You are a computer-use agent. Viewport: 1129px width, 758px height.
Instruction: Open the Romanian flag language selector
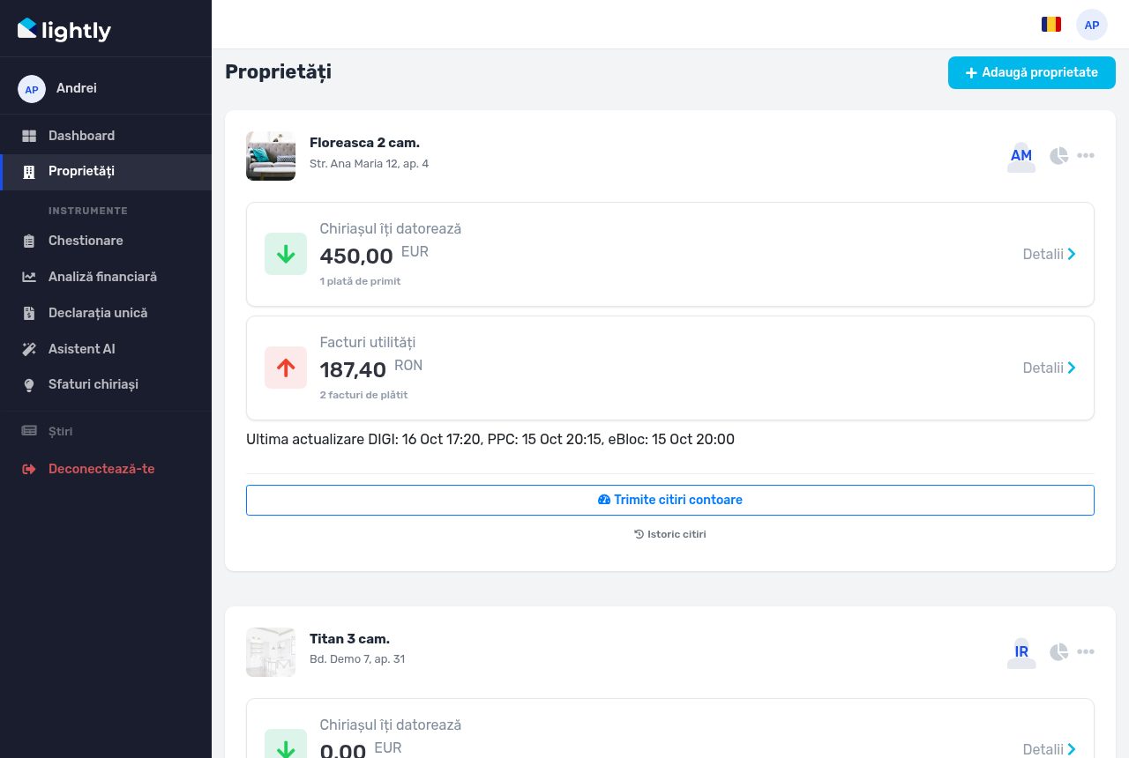1050,25
